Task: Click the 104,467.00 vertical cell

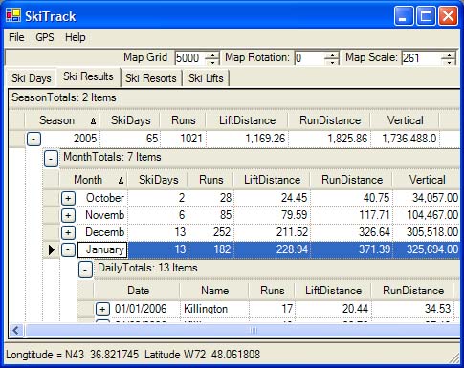Action: coord(428,215)
